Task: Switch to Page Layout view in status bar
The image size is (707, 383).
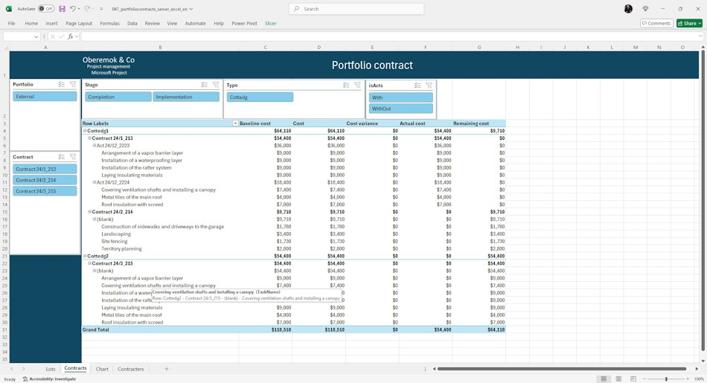Action: 618,379
